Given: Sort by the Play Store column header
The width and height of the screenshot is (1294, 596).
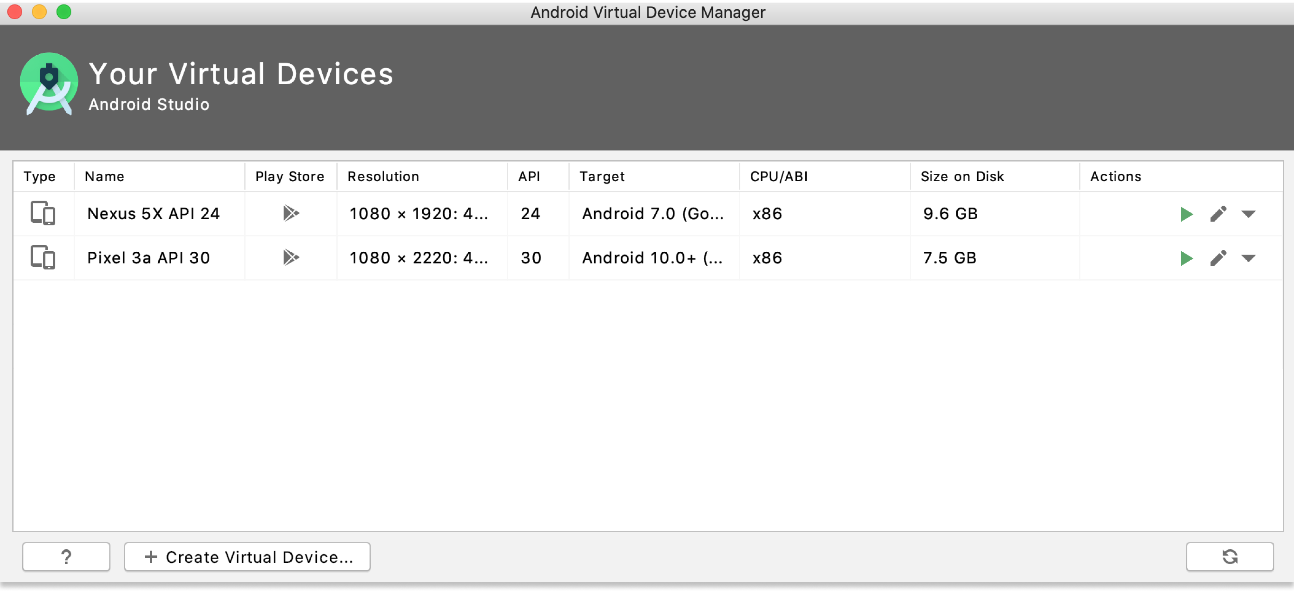Looking at the screenshot, I should point(290,176).
